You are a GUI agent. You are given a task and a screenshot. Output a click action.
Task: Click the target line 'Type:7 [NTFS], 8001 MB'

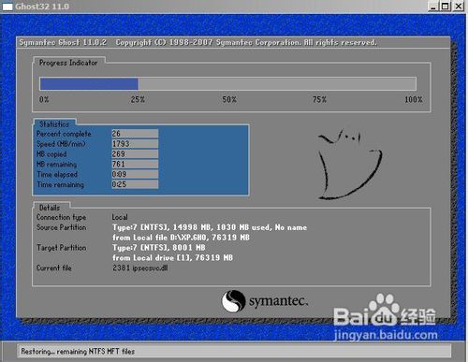coord(159,248)
